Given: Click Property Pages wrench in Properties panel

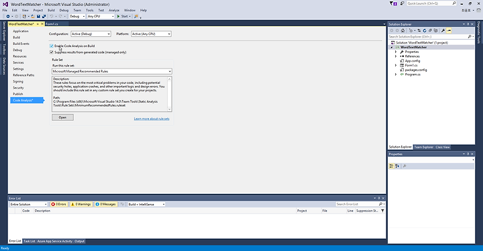Looking at the screenshot, I should pos(405,166).
